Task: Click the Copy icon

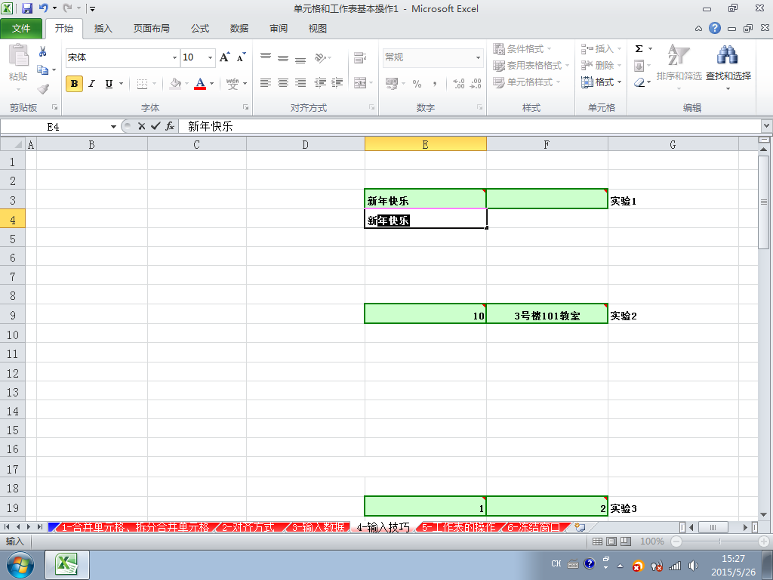Action: (43, 70)
